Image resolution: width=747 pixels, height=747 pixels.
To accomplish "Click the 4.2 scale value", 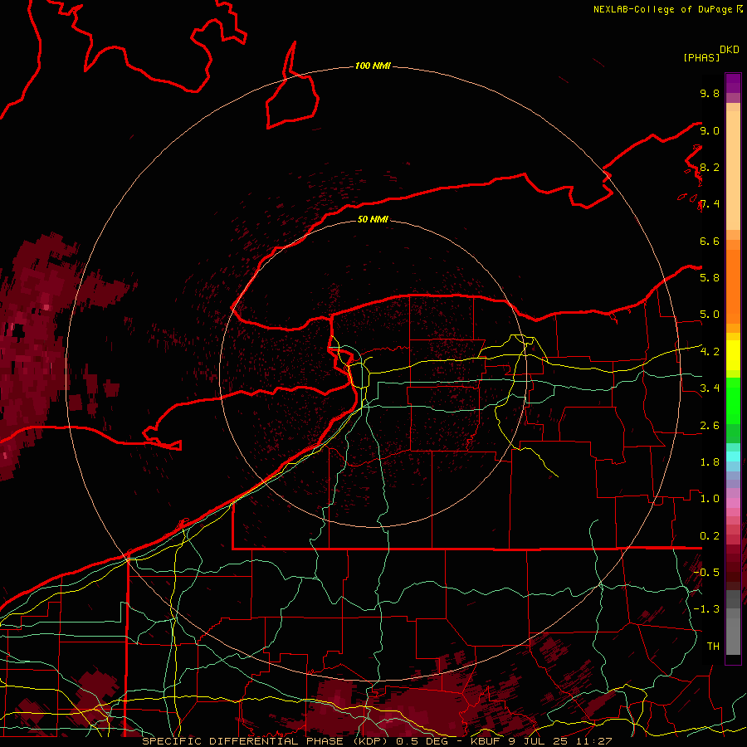I will 710,352.
